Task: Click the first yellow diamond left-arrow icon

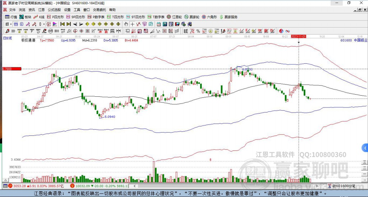Action: (87, 24)
